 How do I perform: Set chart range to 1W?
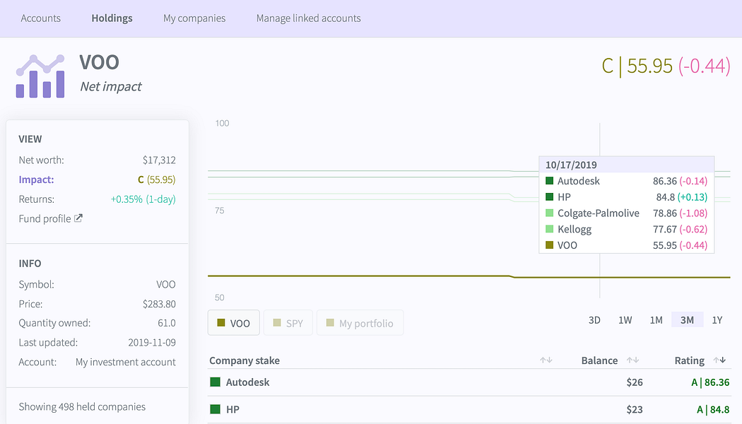pyautogui.click(x=625, y=320)
